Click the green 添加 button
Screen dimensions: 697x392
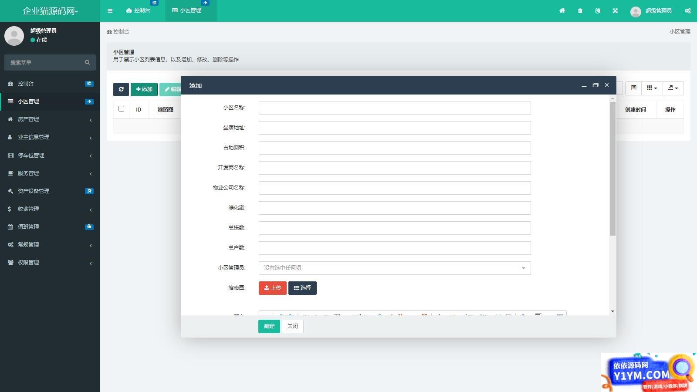tap(144, 89)
